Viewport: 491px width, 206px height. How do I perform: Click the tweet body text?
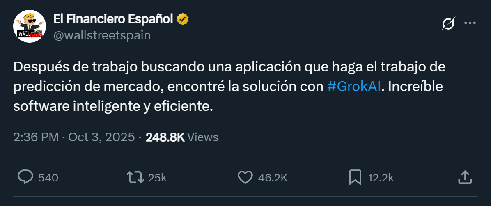click(x=229, y=87)
